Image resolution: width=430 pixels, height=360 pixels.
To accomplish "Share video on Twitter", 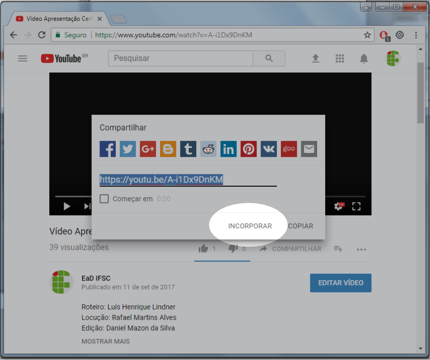I will pos(128,149).
